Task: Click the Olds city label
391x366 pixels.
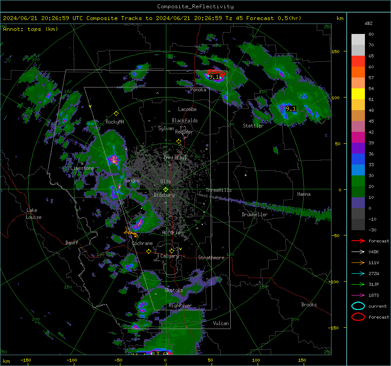Action: tap(166, 181)
